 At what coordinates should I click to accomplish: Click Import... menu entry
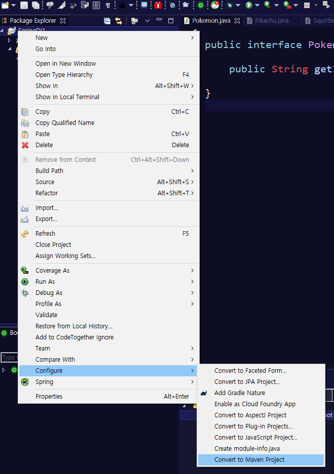(109, 208)
